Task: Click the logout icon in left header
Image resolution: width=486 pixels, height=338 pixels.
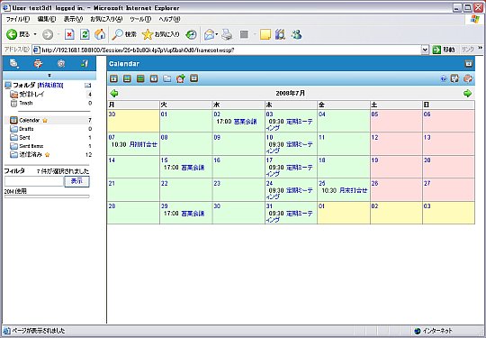Action: (84, 63)
